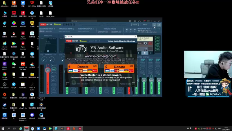The width and height of the screenshot is (232, 131).
Task: Toggle cassette A1 output routing button
Action: coord(157,38)
